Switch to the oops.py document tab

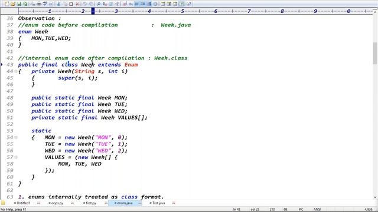pyautogui.click(x=57, y=203)
